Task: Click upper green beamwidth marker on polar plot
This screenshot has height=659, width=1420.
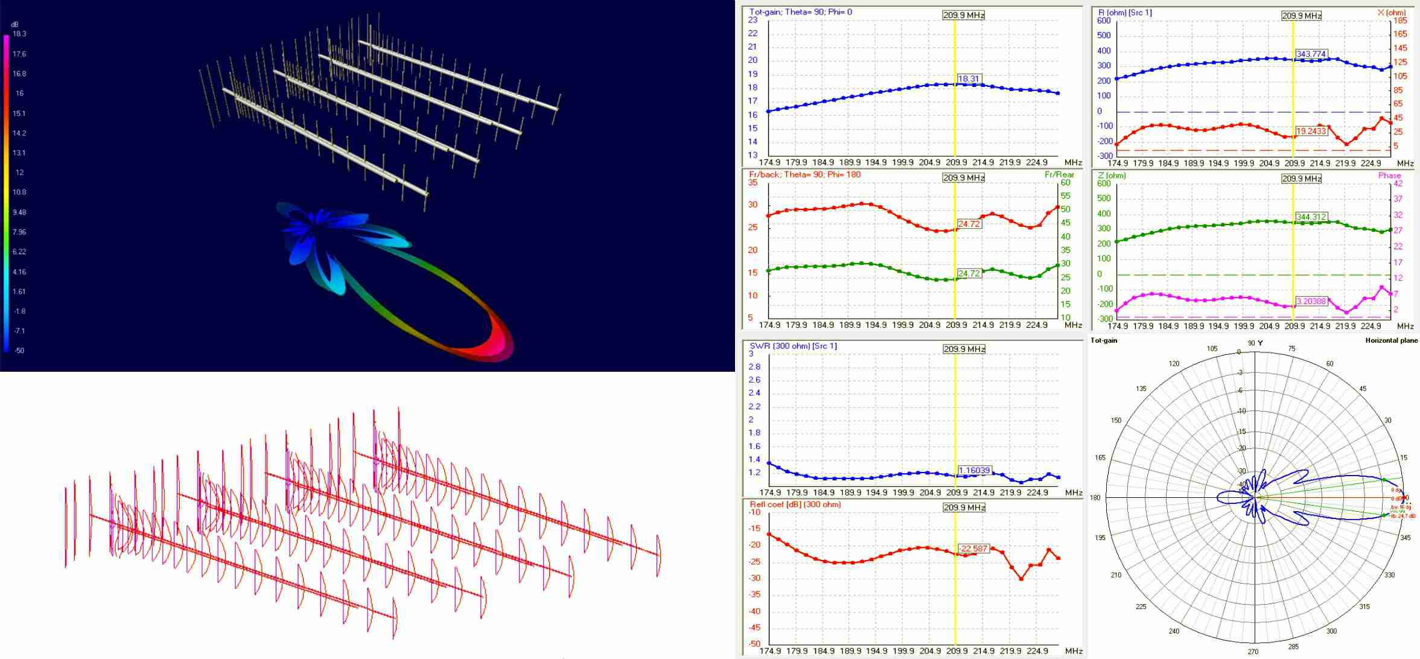Action: (1384, 480)
